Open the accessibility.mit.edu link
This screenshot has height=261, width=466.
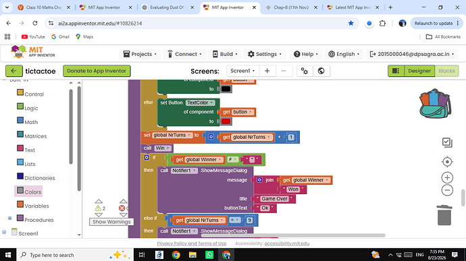pyautogui.click(x=287, y=243)
